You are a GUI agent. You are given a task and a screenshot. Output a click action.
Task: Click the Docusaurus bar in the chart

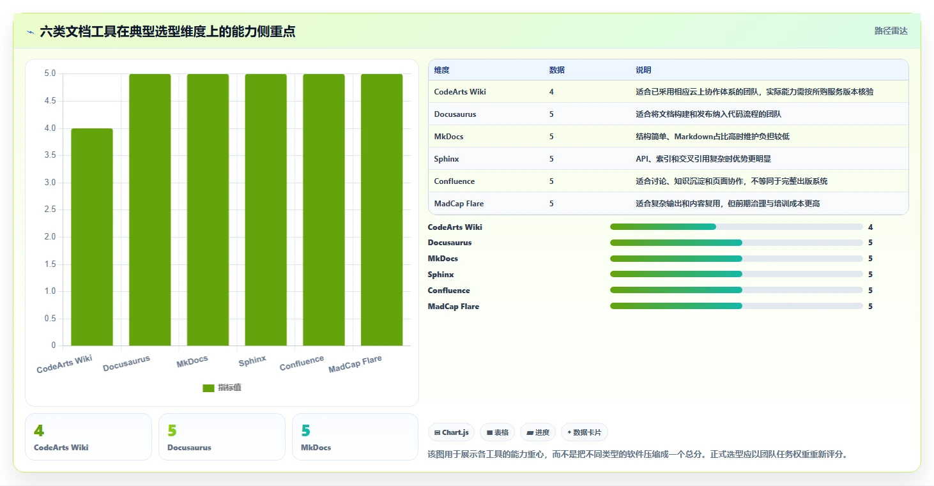[150, 210]
